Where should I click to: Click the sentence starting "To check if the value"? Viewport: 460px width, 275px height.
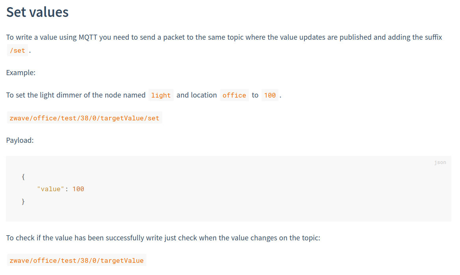[x=163, y=238]
